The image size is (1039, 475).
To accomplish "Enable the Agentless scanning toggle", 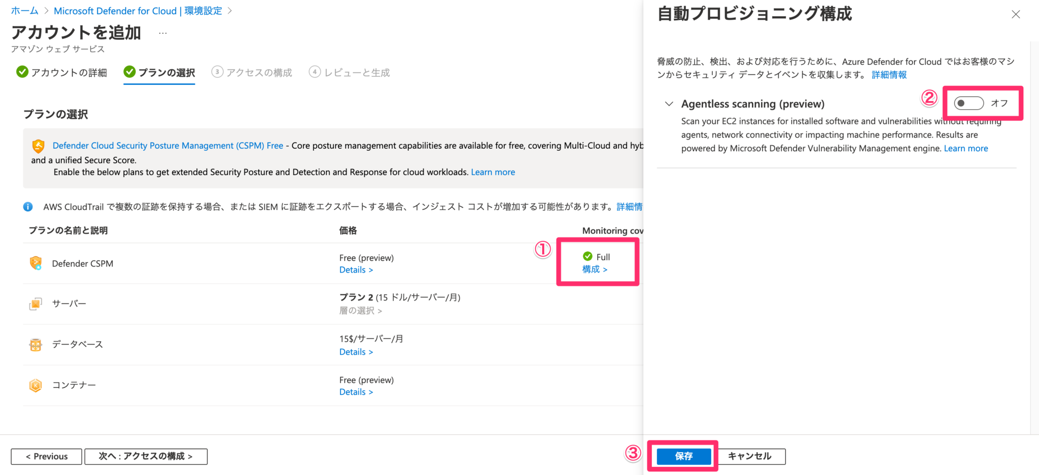I will 968,103.
